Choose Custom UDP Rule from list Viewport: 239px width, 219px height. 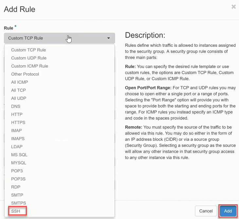click(29, 58)
